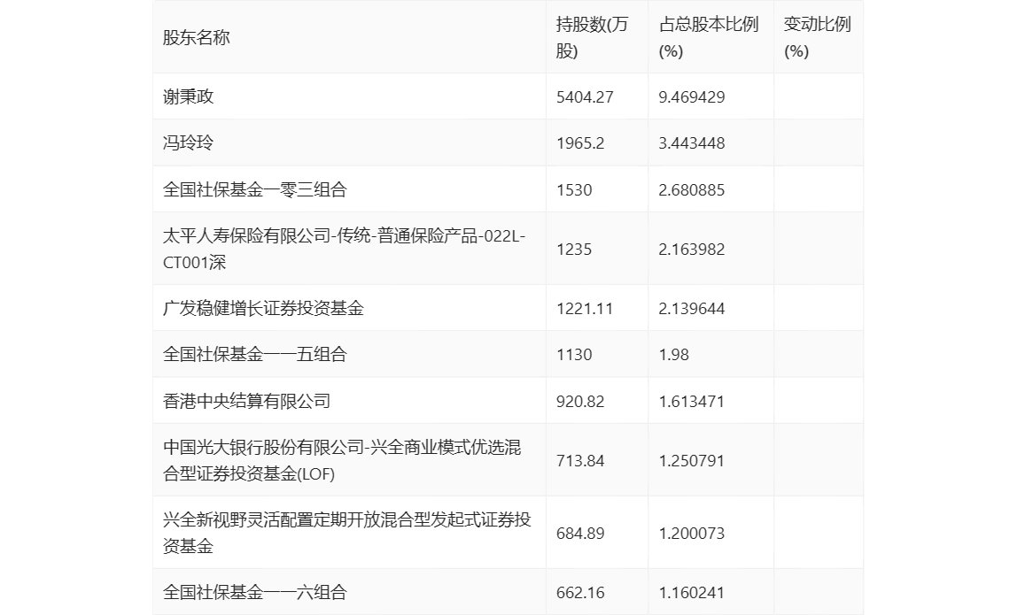Select shareholder name 冯玲玲
Image resolution: width=1017 pixels, height=615 pixels.
click(188, 142)
